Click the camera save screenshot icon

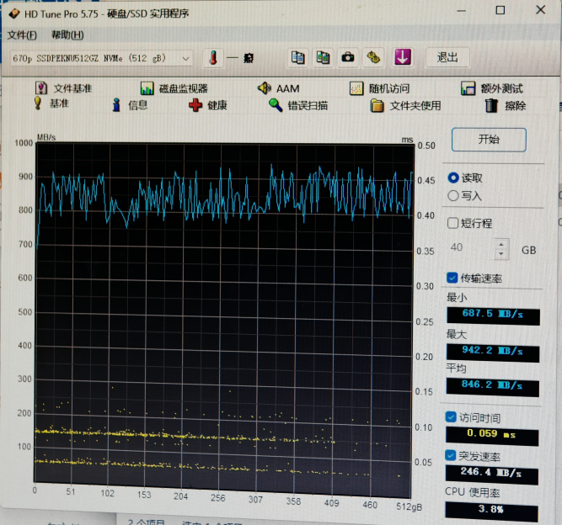pyautogui.click(x=348, y=57)
